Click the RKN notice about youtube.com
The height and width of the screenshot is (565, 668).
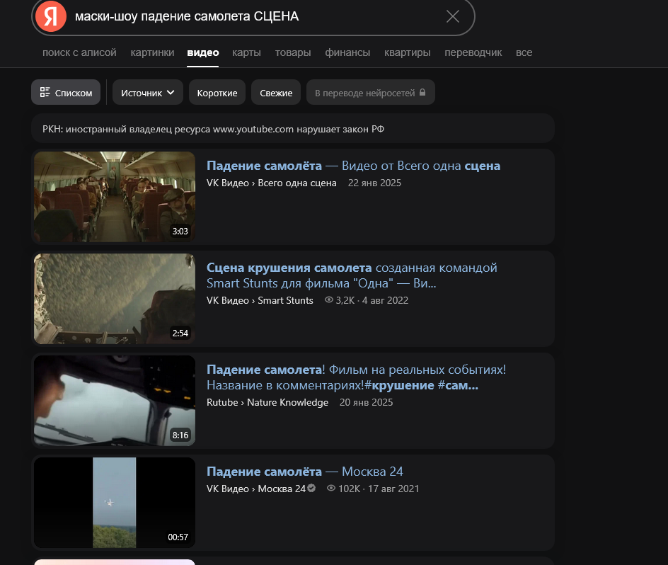coord(293,128)
